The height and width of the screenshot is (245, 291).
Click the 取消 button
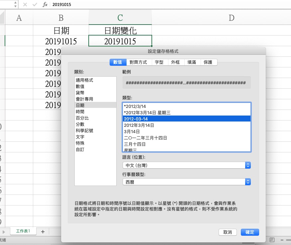pyautogui.click(x=228, y=232)
